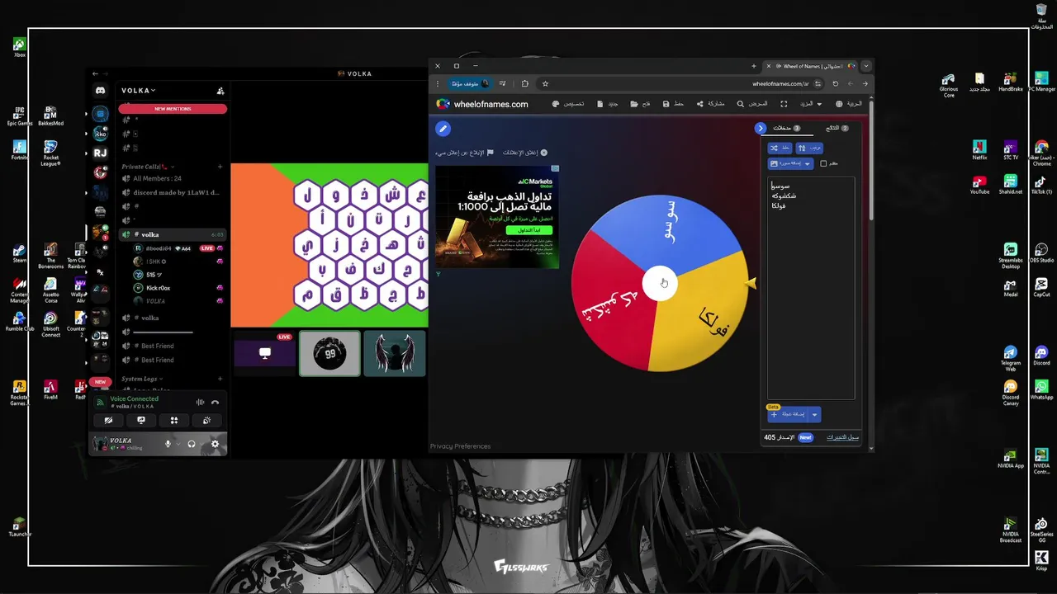
Task: Open Discord noise suppression waveform icon
Action: click(200, 402)
